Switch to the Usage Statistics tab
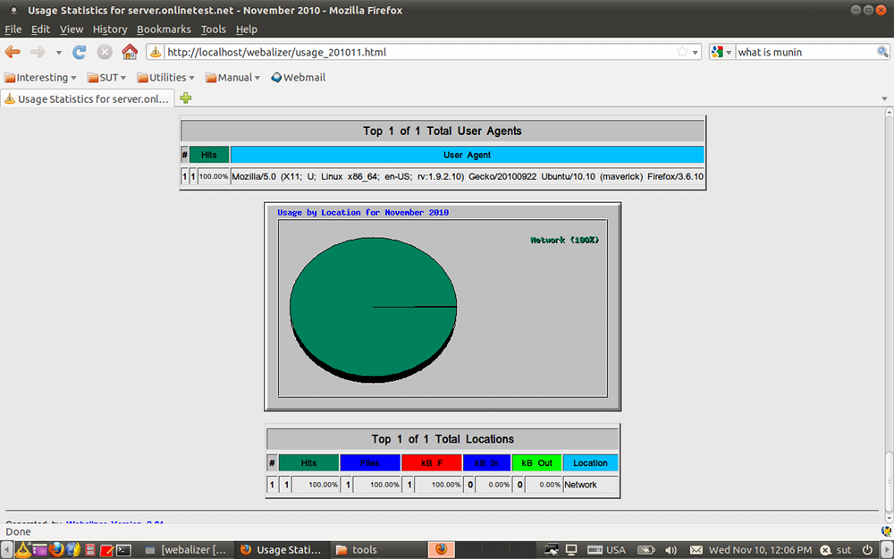Image resolution: width=894 pixels, height=559 pixels. tap(88, 98)
